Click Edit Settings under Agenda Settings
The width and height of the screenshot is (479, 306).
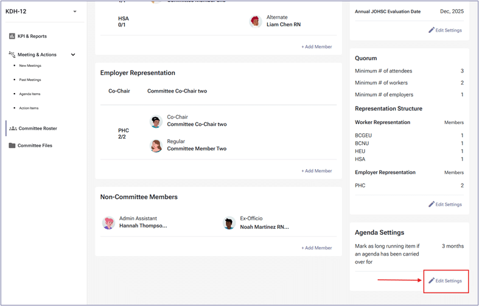pos(445,280)
